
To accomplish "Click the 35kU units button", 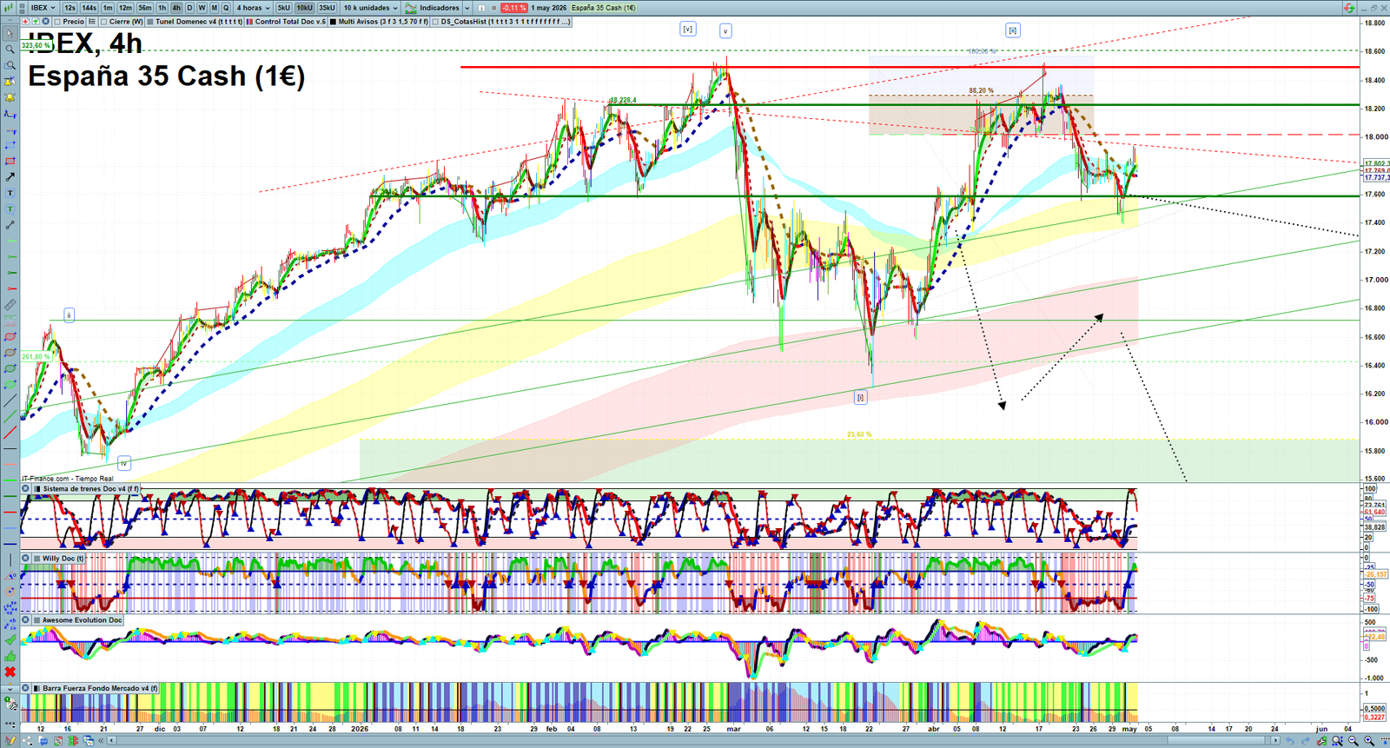I will (x=327, y=8).
